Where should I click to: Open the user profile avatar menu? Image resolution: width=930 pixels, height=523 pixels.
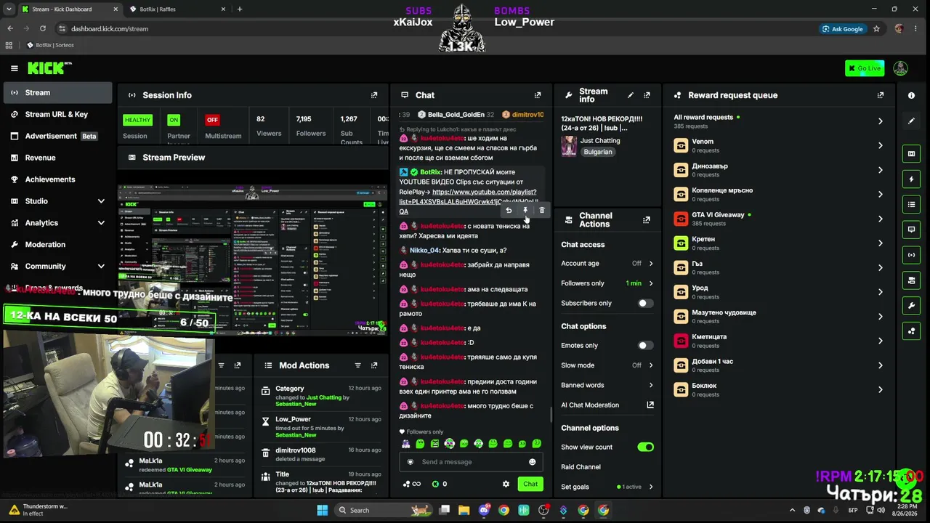[x=900, y=68]
